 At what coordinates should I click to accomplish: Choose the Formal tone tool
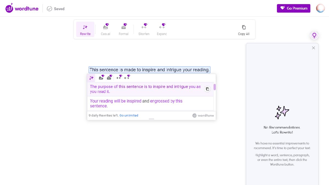pos(124,30)
